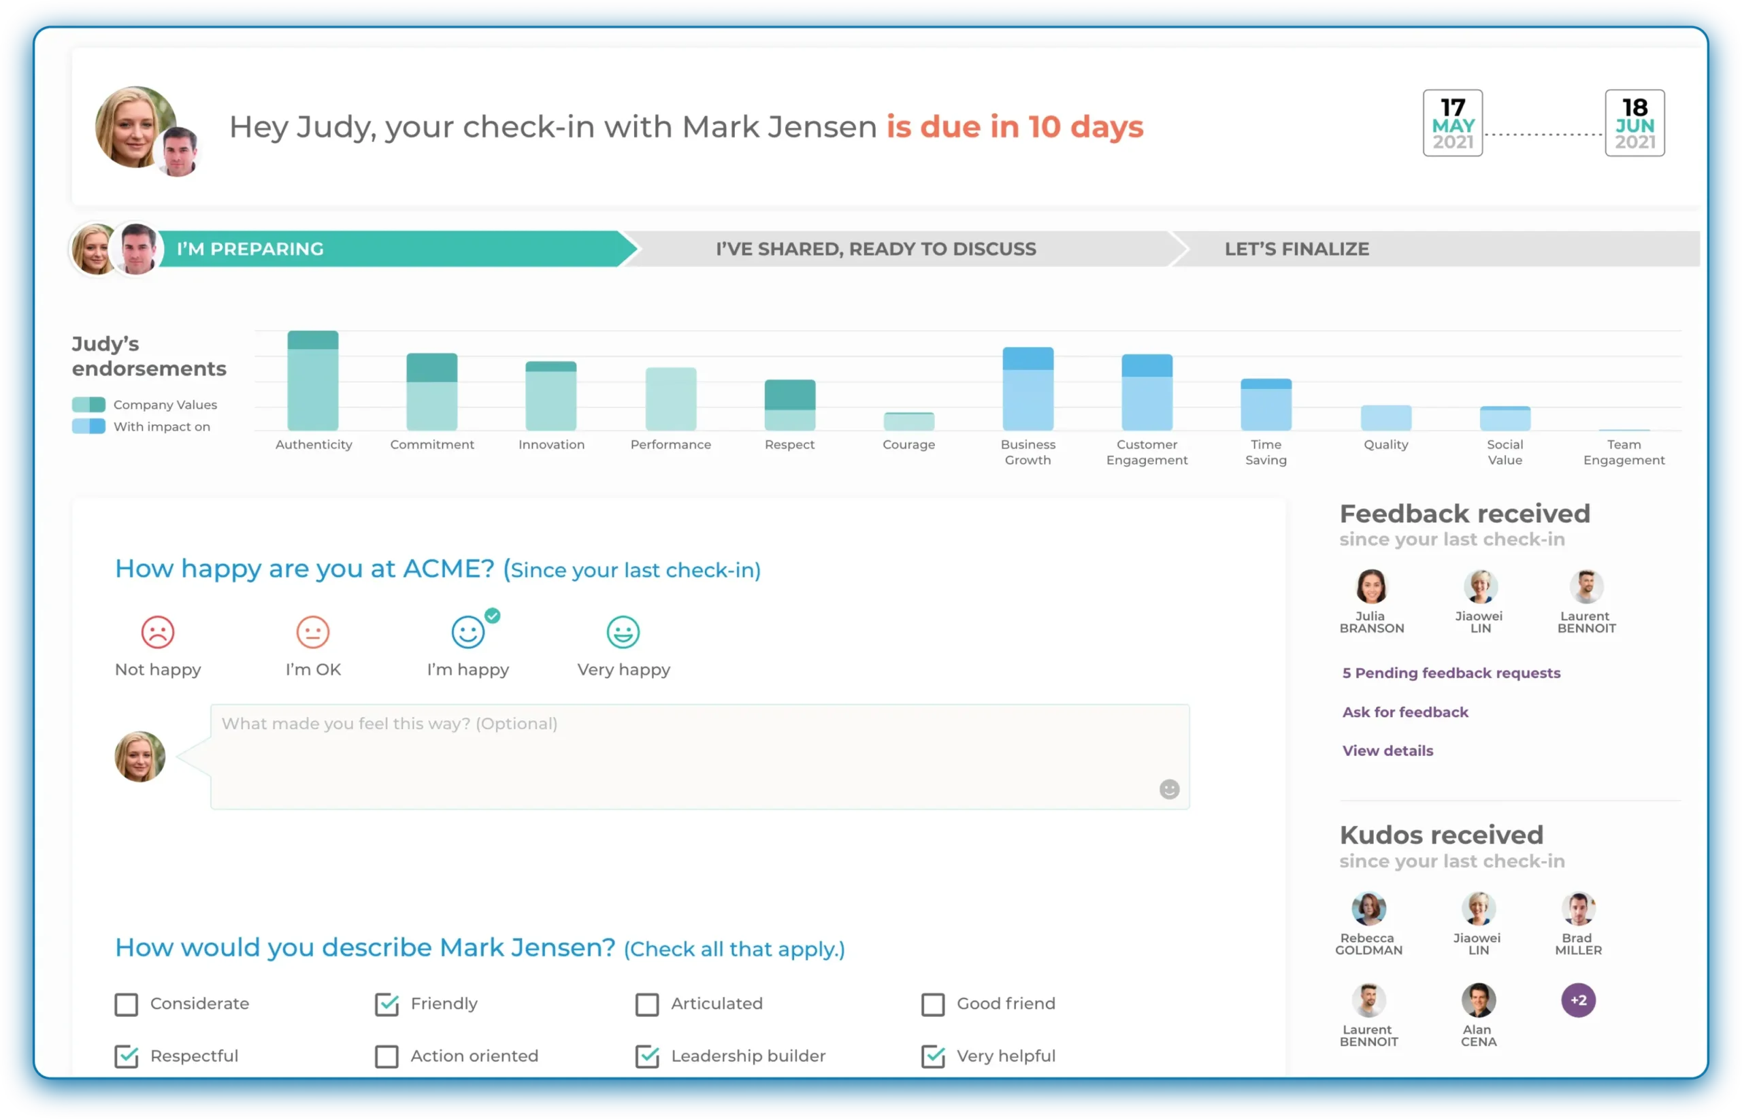Viewport: 1742px width, 1119px height.
Task: Click the 'Company Values' legend swatch
Action: tap(88, 404)
